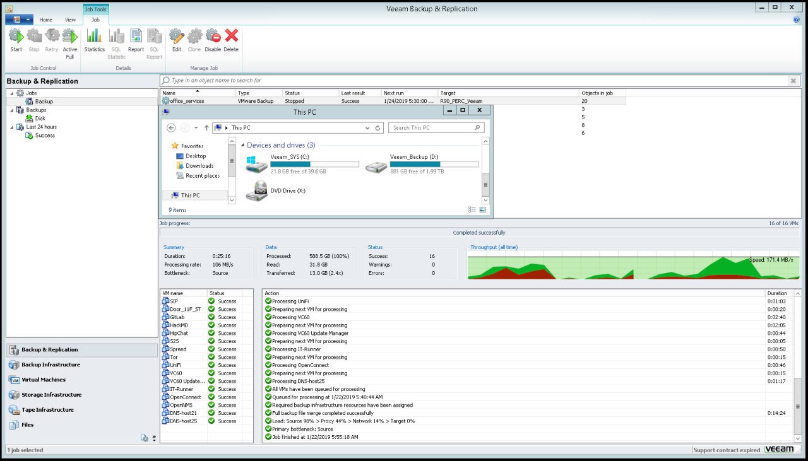Image resolution: width=808 pixels, height=461 pixels.
Task: Select the office_services job row
Action: 393,101
